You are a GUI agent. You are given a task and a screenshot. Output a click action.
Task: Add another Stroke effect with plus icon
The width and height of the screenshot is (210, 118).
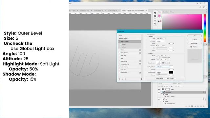coord(140,50)
